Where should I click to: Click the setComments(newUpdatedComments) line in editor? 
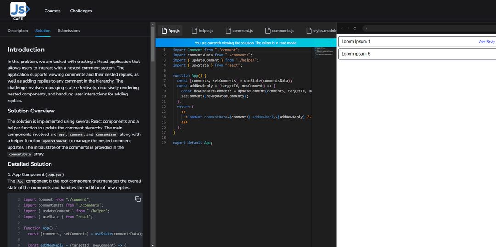(x=214, y=96)
